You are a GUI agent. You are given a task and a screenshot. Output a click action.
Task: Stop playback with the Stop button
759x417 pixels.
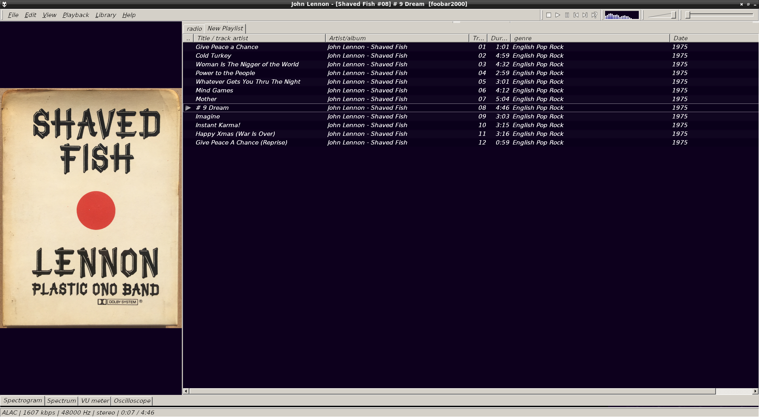click(x=549, y=15)
